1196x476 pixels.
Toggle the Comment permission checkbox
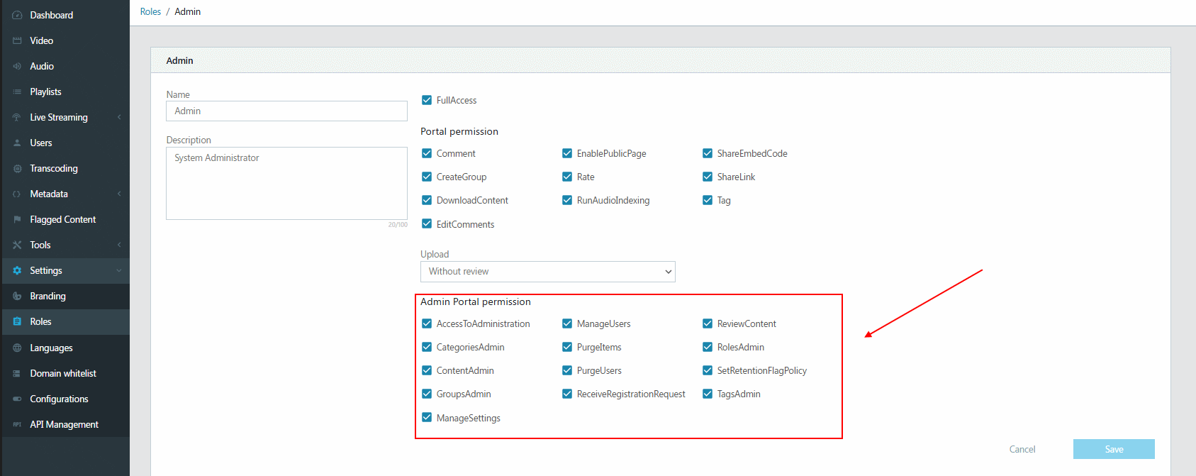(x=427, y=153)
